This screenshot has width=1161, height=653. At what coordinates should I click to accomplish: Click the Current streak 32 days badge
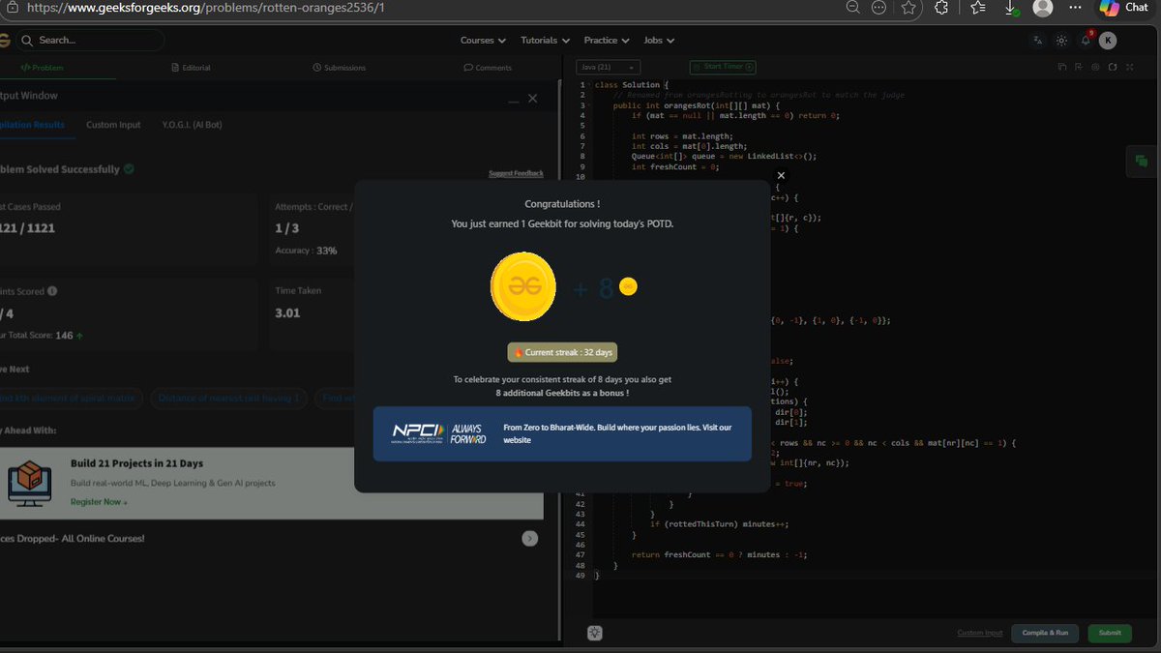(562, 352)
